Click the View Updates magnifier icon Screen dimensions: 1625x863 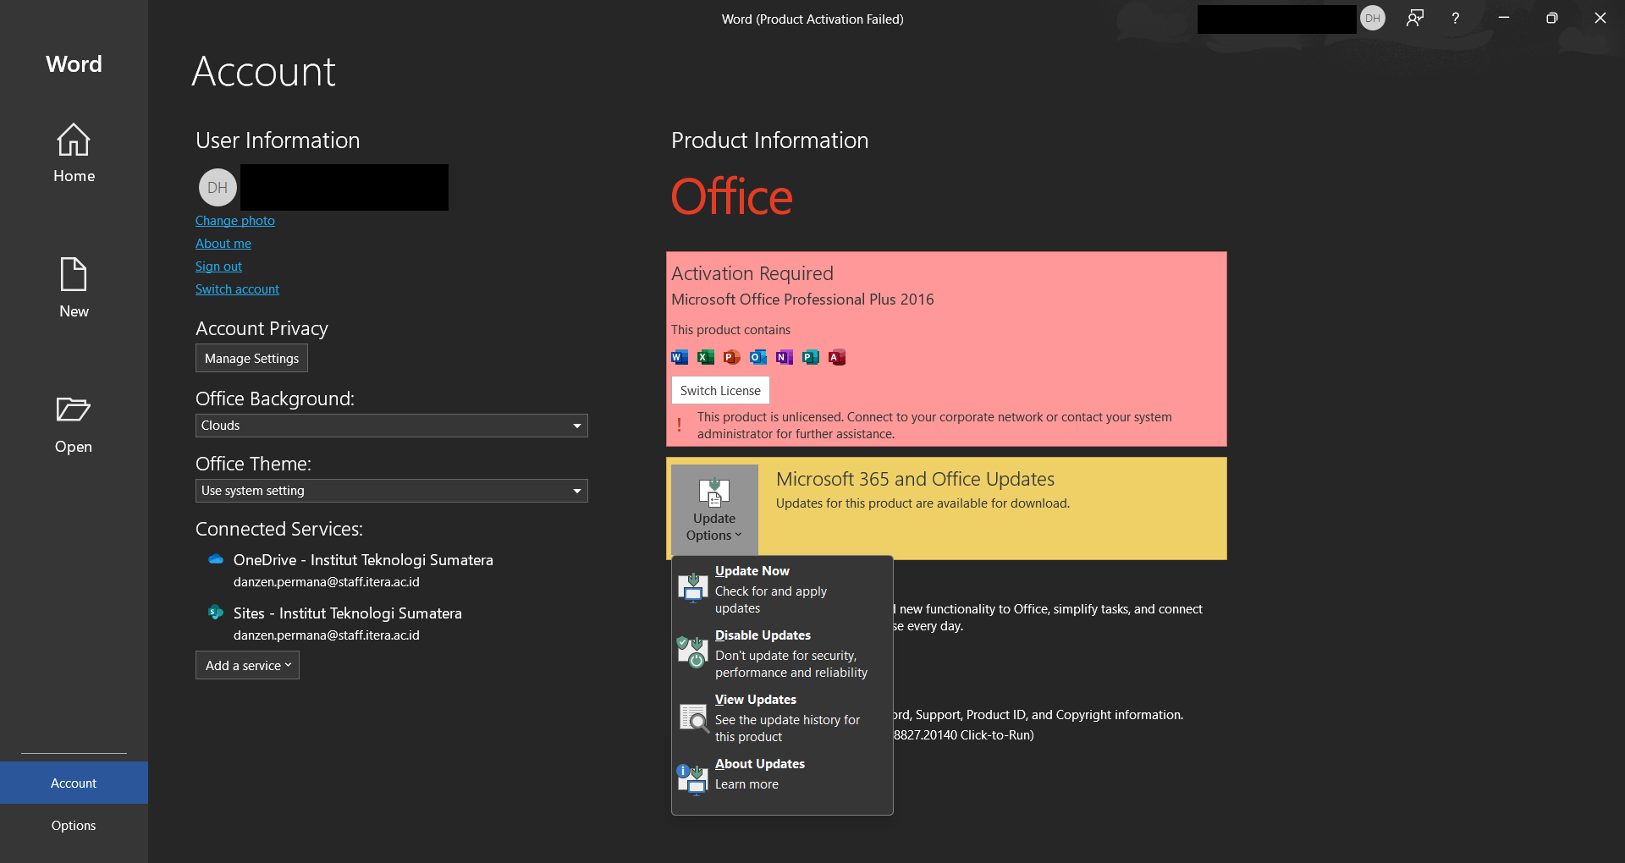point(693,717)
